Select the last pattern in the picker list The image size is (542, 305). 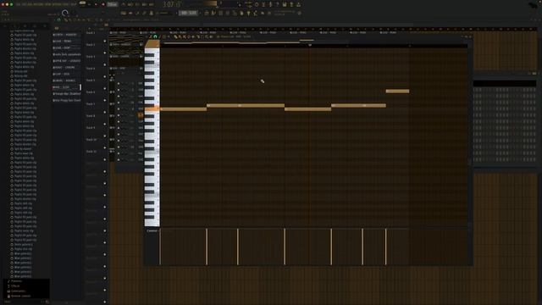coord(66,100)
